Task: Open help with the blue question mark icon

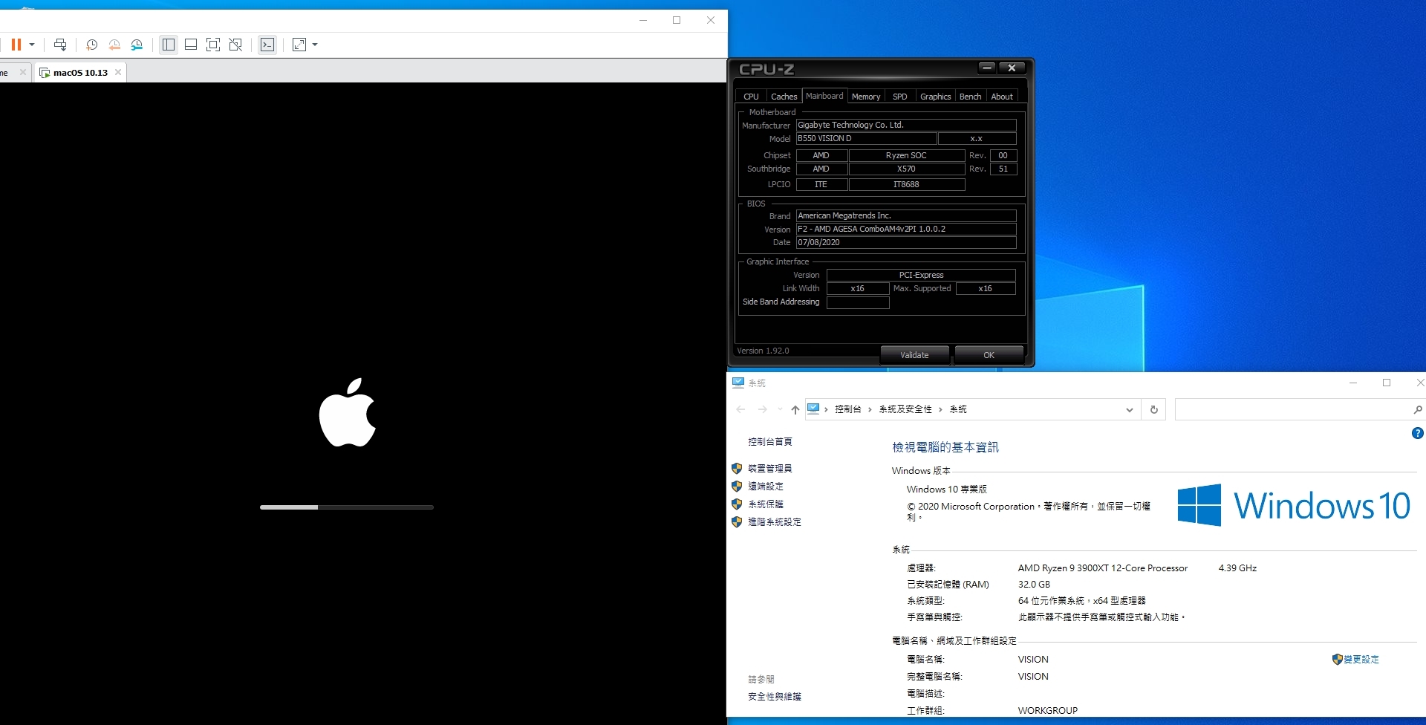Action: point(1417,433)
